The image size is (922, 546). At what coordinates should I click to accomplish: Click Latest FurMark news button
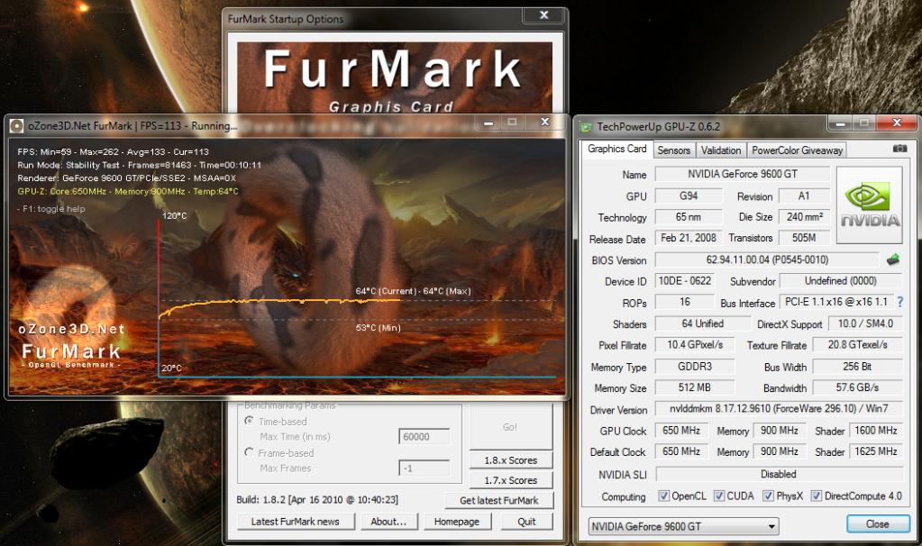click(x=296, y=522)
